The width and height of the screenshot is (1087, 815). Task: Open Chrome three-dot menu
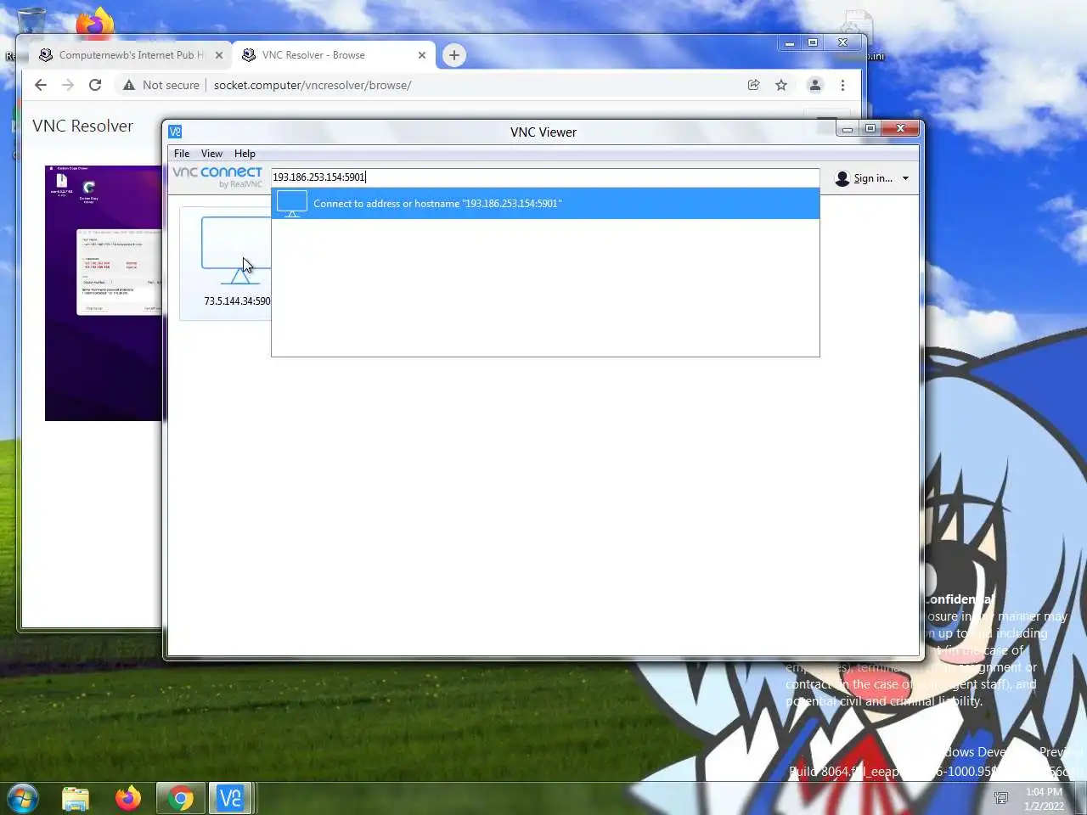pyautogui.click(x=842, y=85)
